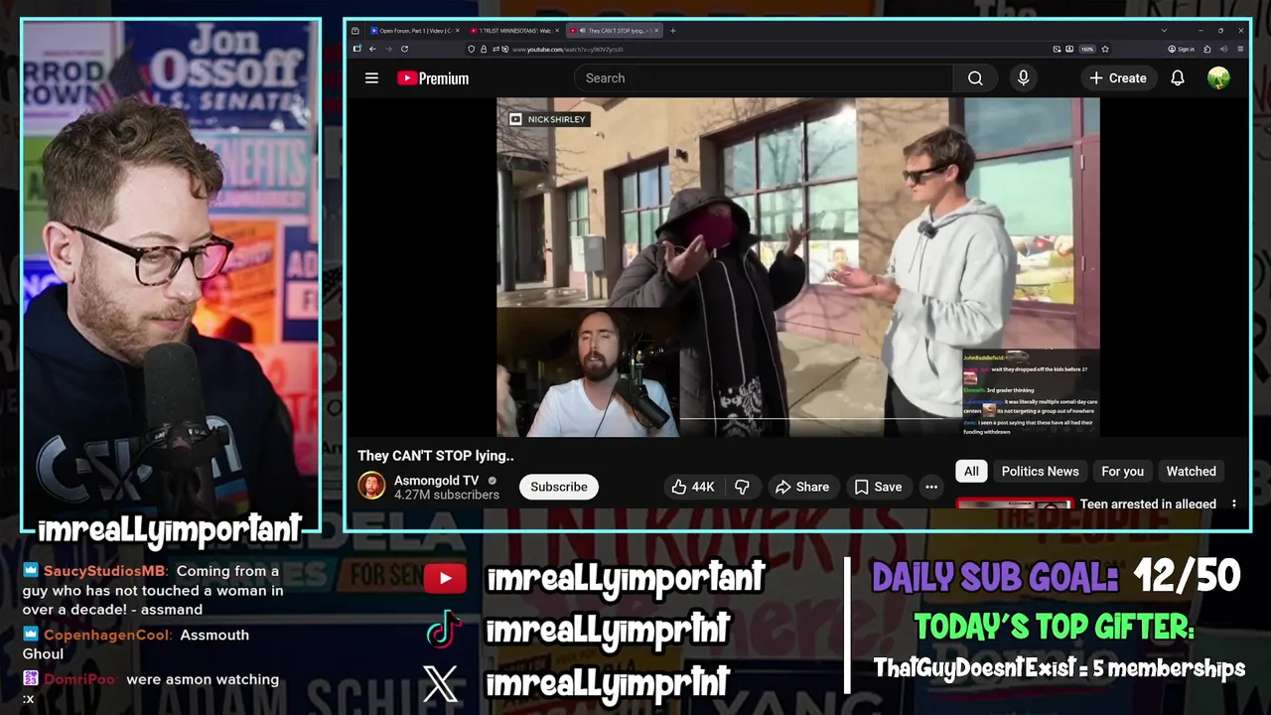Open the Firefox View icon left of tabs
This screenshot has height=715, width=1271.
354,31
